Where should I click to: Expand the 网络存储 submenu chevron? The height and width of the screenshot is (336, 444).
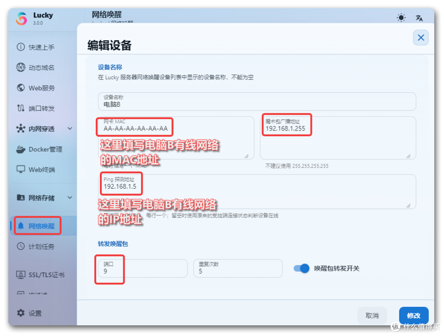pos(69,197)
